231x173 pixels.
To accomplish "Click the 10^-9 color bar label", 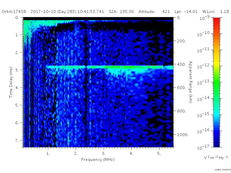I will point(205,18).
